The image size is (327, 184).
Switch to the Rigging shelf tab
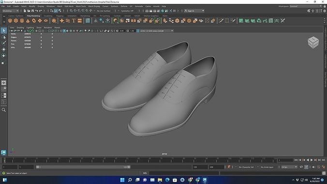point(59,16)
